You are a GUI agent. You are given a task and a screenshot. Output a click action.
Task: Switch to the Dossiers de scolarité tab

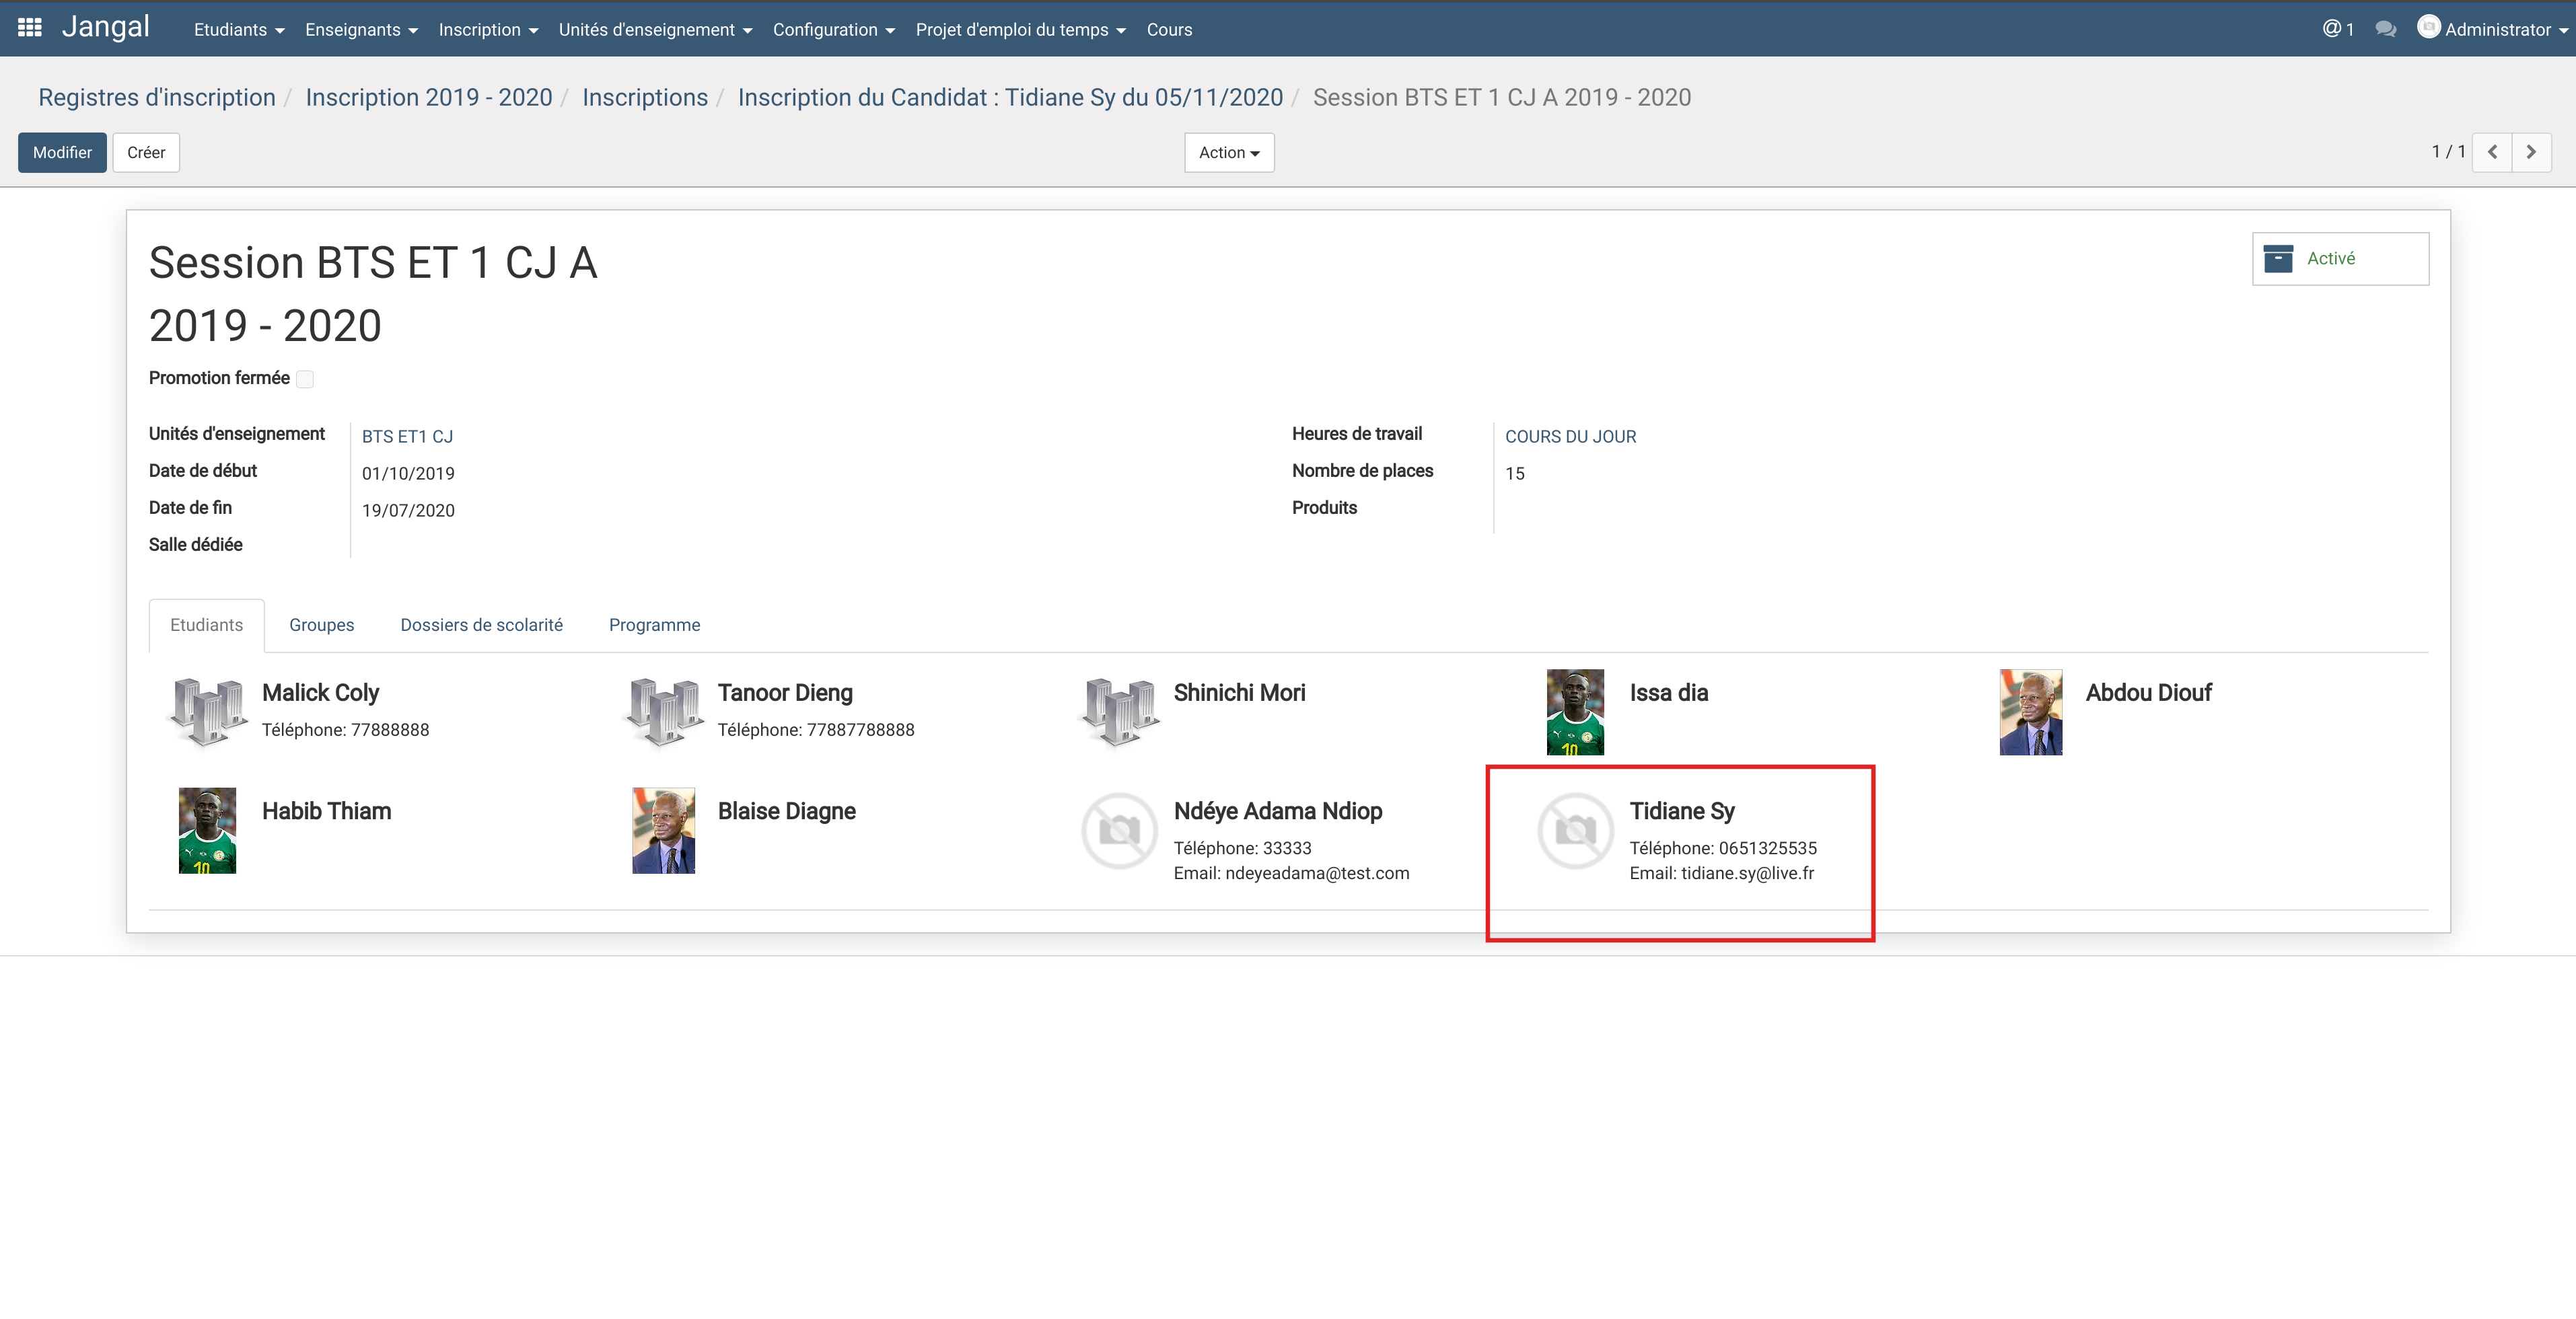(481, 625)
